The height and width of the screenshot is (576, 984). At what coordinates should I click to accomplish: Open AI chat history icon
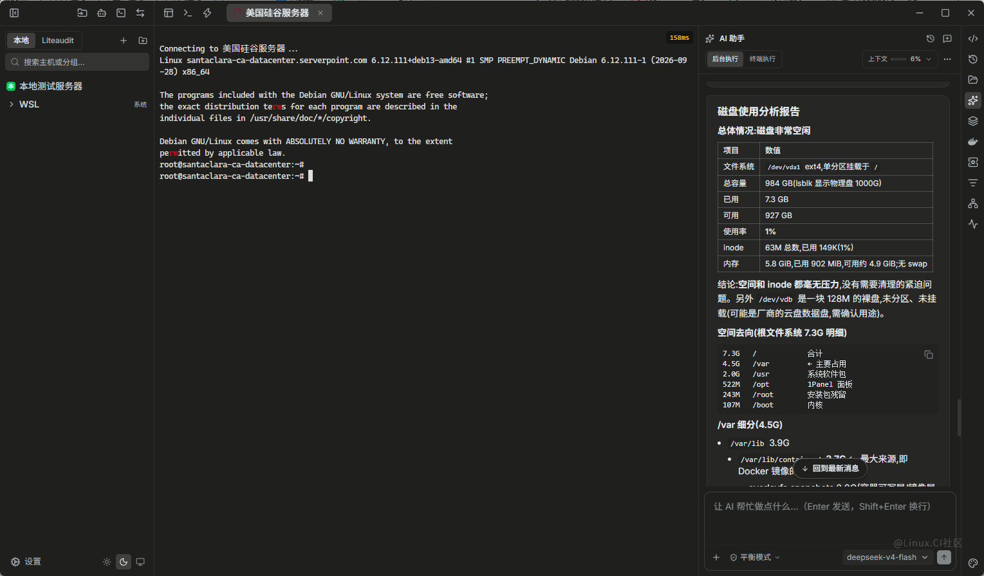(x=931, y=39)
